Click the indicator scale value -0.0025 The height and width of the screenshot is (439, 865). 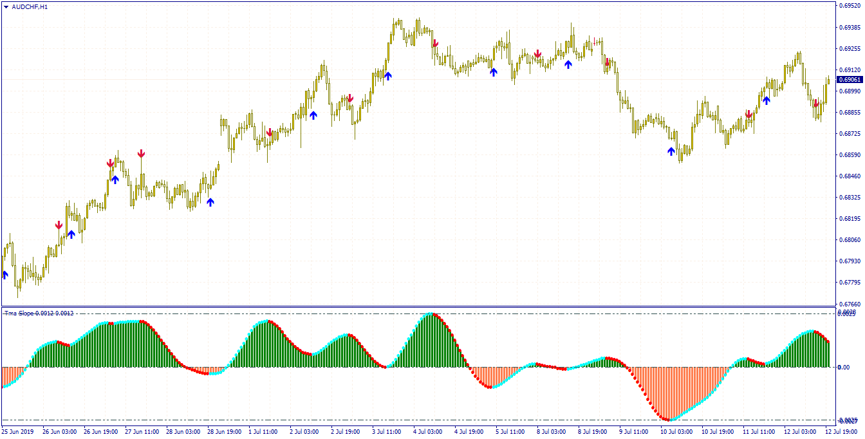[x=848, y=420]
